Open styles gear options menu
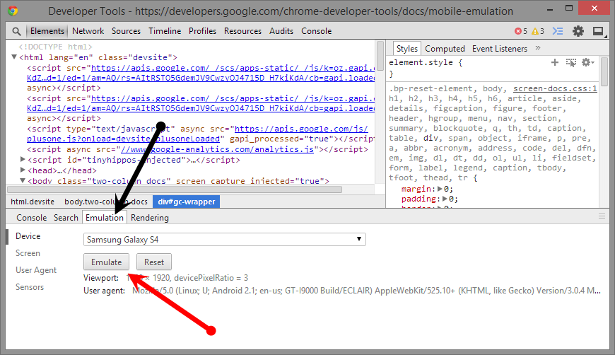The width and height of the screenshot is (615, 355). [587, 62]
